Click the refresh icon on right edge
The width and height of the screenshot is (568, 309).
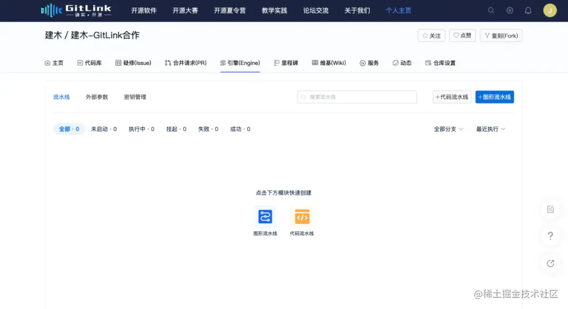[550, 263]
